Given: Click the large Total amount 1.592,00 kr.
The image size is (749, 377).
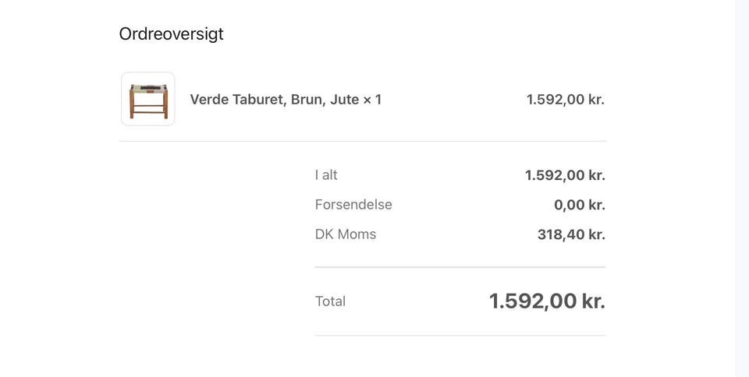Looking at the screenshot, I should [x=547, y=301].
